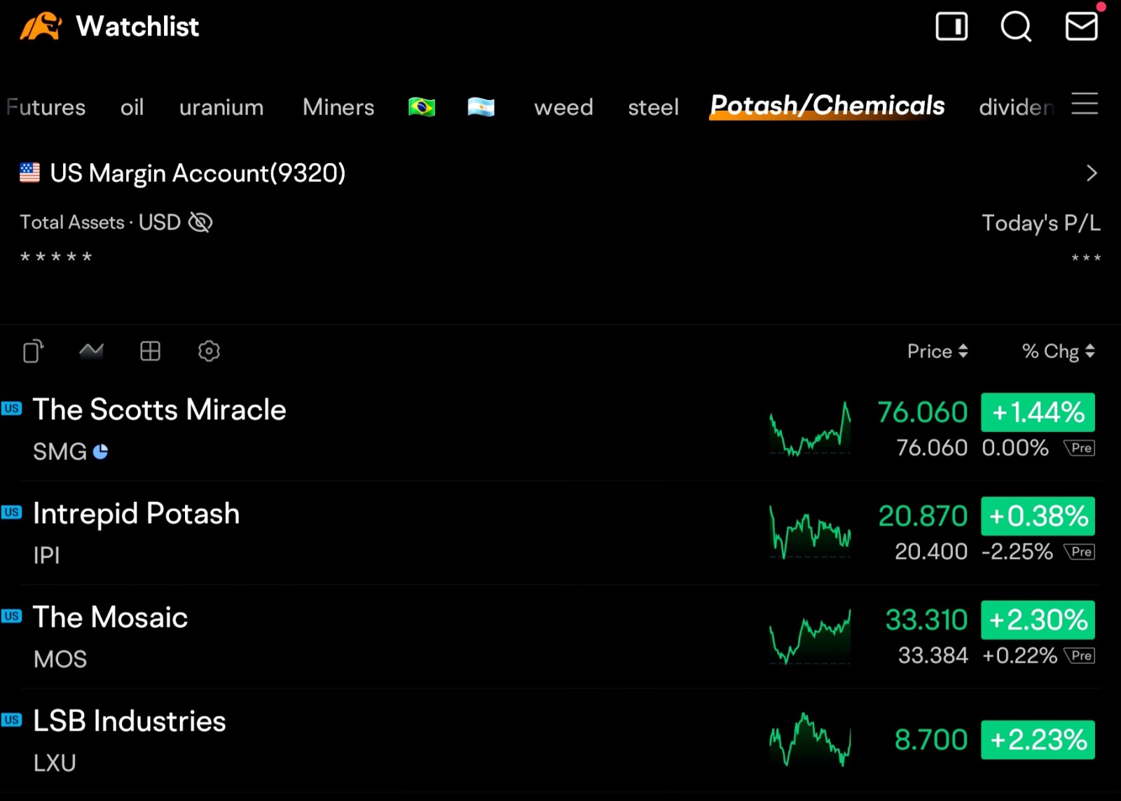Expand US Margin Account details chevron
Image resolution: width=1121 pixels, height=801 pixels.
point(1091,173)
